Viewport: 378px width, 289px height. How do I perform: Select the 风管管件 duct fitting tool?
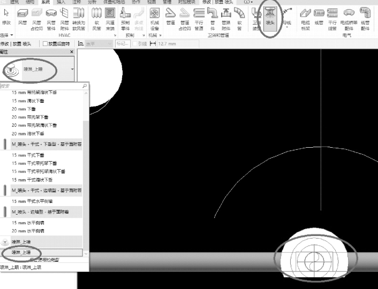click(x=51, y=19)
